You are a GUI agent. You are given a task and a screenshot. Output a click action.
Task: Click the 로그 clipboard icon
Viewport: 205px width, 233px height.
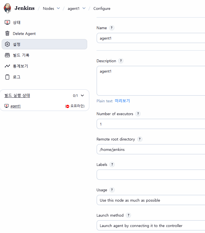tap(7, 77)
